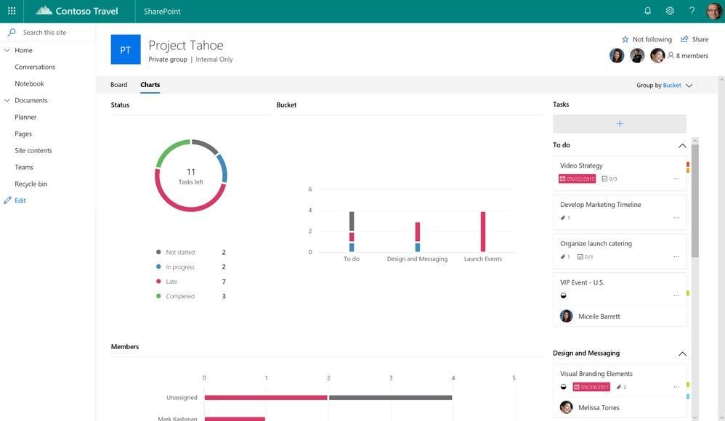Collapse the Design and Messaging task group
725x421 pixels.
pyautogui.click(x=682, y=353)
